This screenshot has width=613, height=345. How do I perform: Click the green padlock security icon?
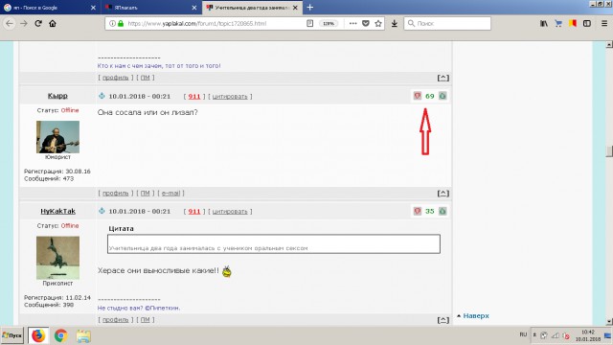point(121,23)
